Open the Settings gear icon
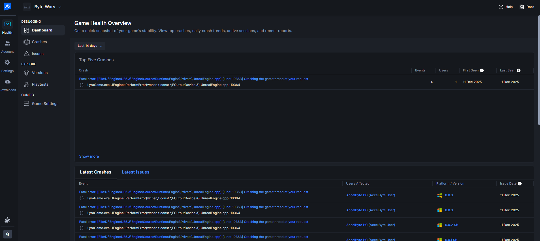The width and height of the screenshot is (540, 241). [x=8, y=62]
